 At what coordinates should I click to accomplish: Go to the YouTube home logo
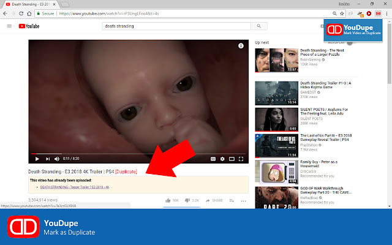pos(29,26)
